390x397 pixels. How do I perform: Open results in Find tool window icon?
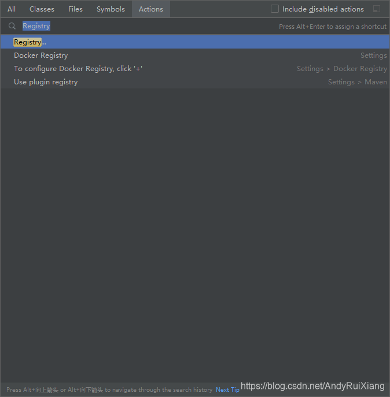pyautogui.click(x=377, y=9)
